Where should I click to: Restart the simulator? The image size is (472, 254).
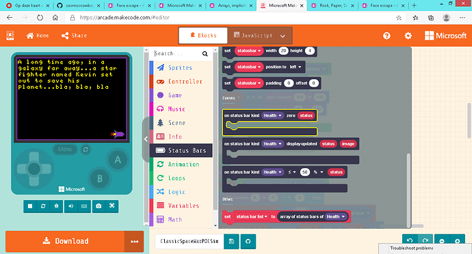point(43,206)
